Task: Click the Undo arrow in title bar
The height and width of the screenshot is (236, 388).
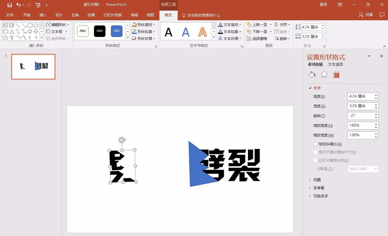Action: point(19,5)
